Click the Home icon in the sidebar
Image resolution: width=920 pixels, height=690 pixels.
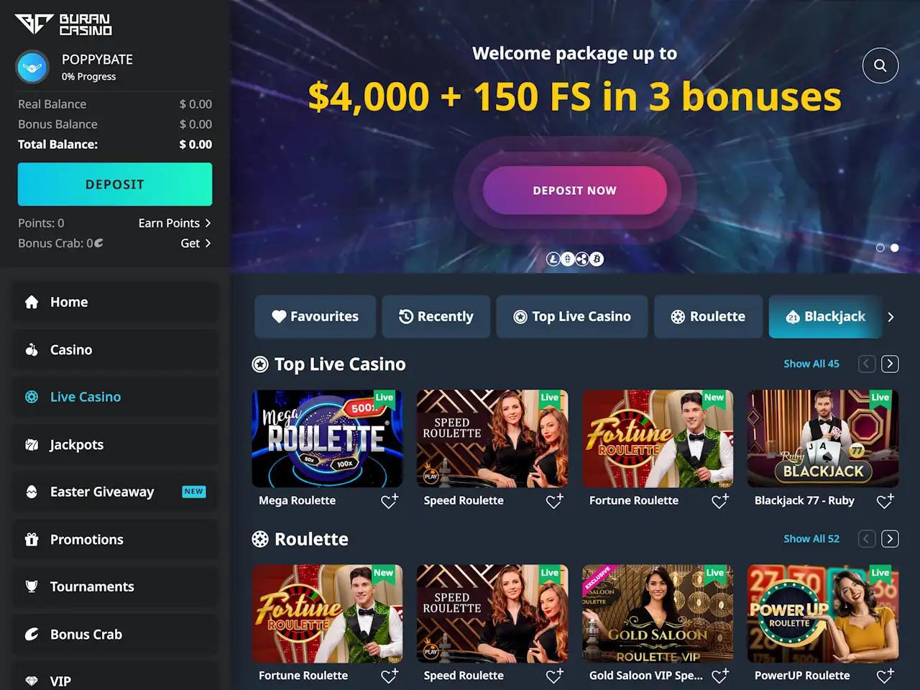coord(32,302)
